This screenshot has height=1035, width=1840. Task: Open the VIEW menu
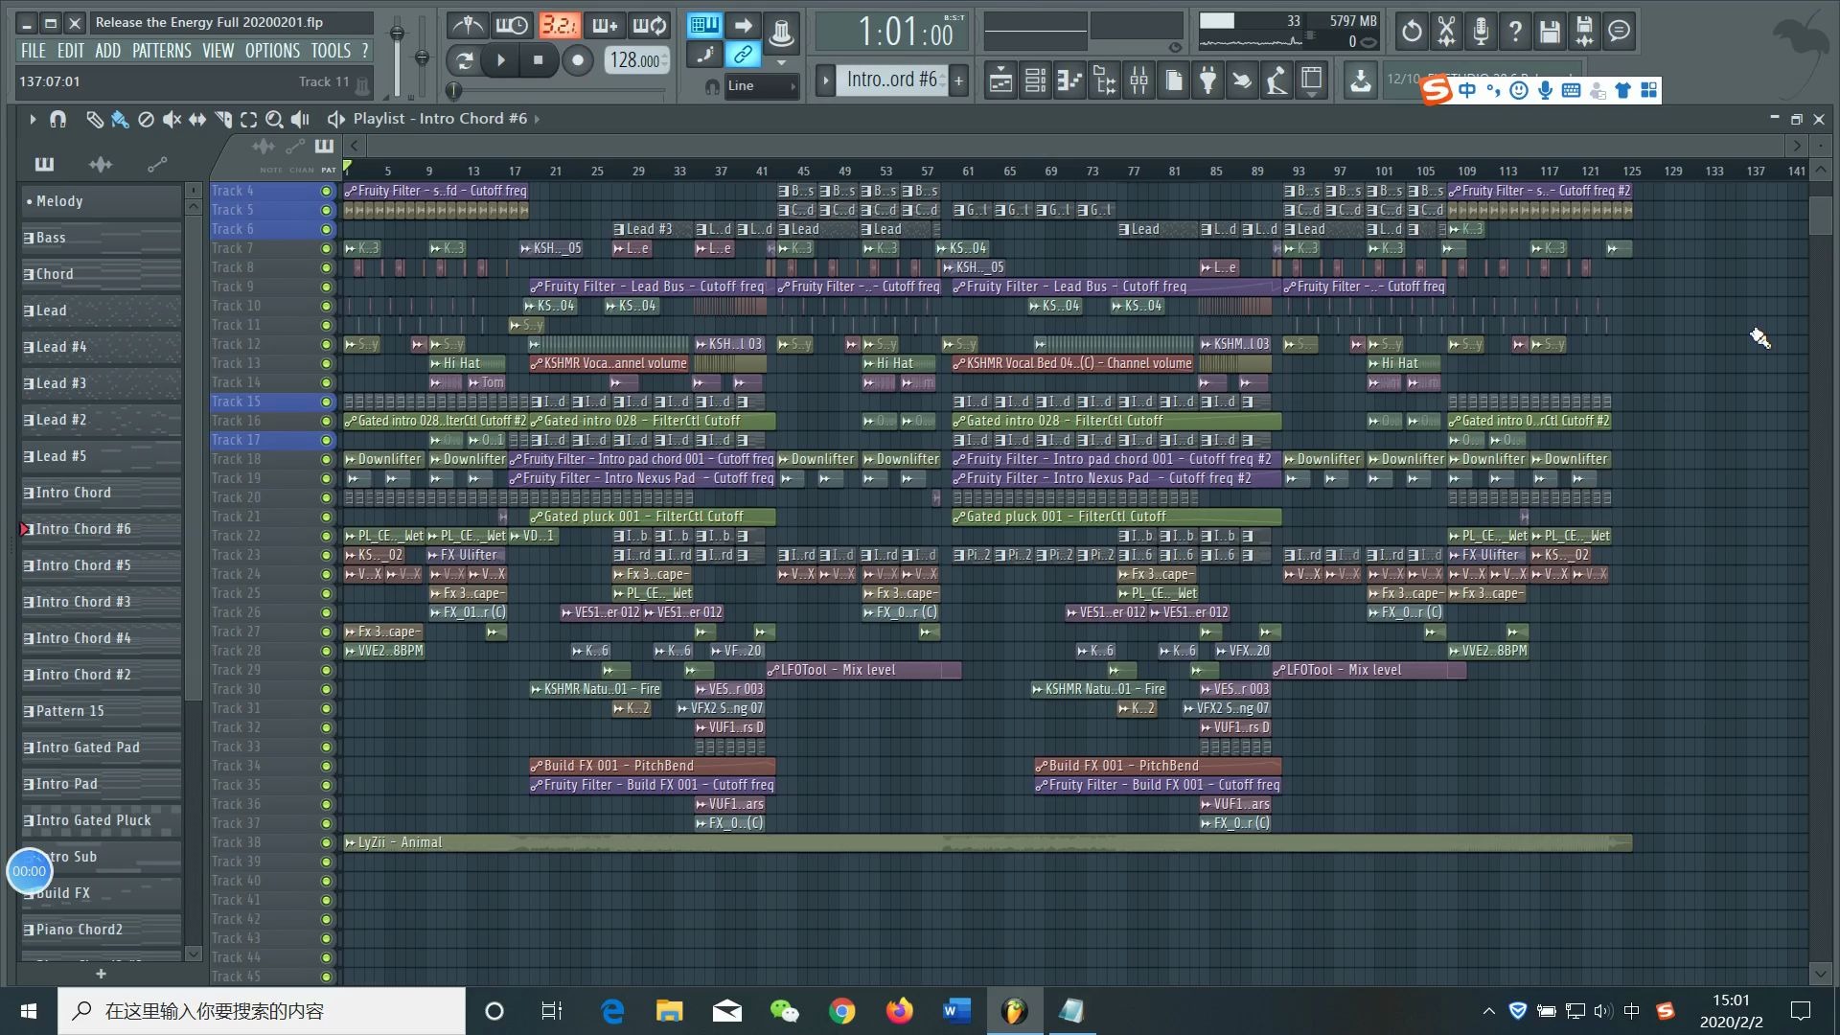click(x=218, y=51)
